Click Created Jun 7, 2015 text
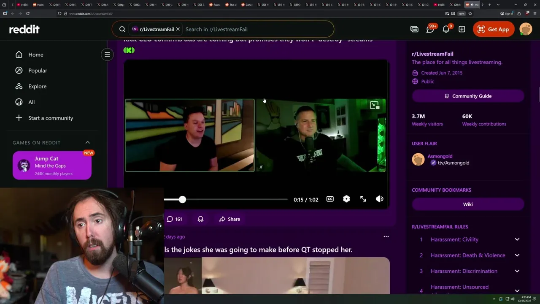 point(442,73)
